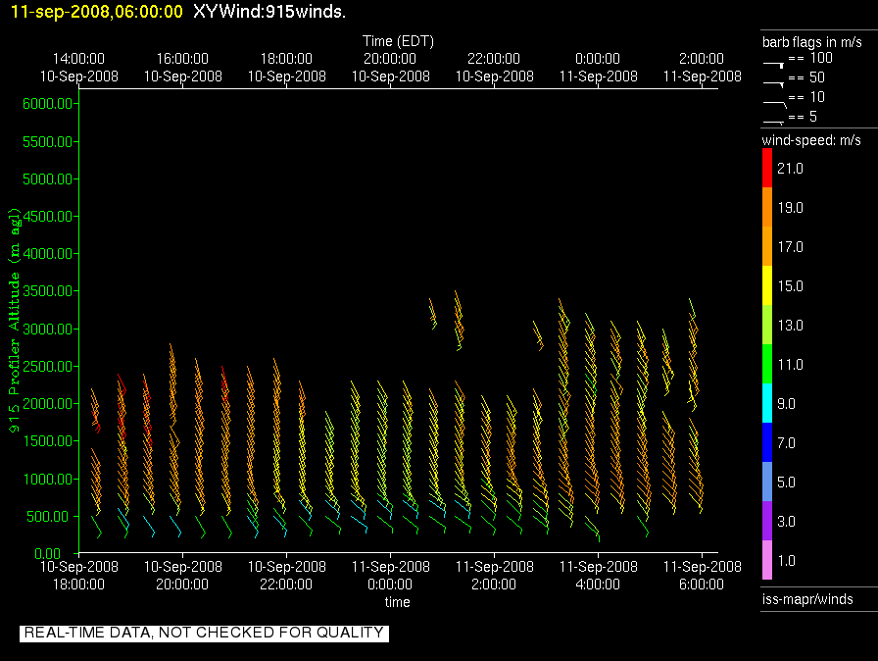This screenshot has width=878, height=661.
Task: Click the blue 7.0 color band
Action: click(767, 442)
